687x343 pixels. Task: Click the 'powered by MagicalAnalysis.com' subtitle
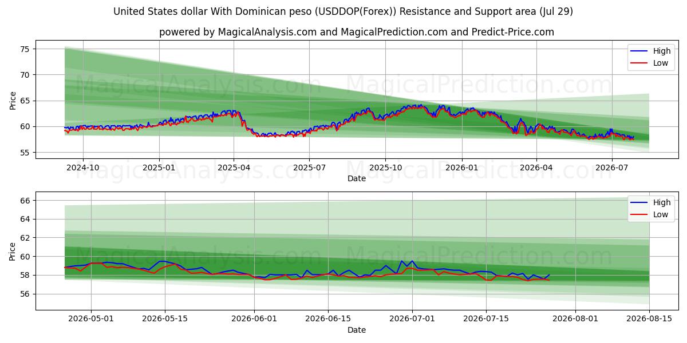pos(356,32)
